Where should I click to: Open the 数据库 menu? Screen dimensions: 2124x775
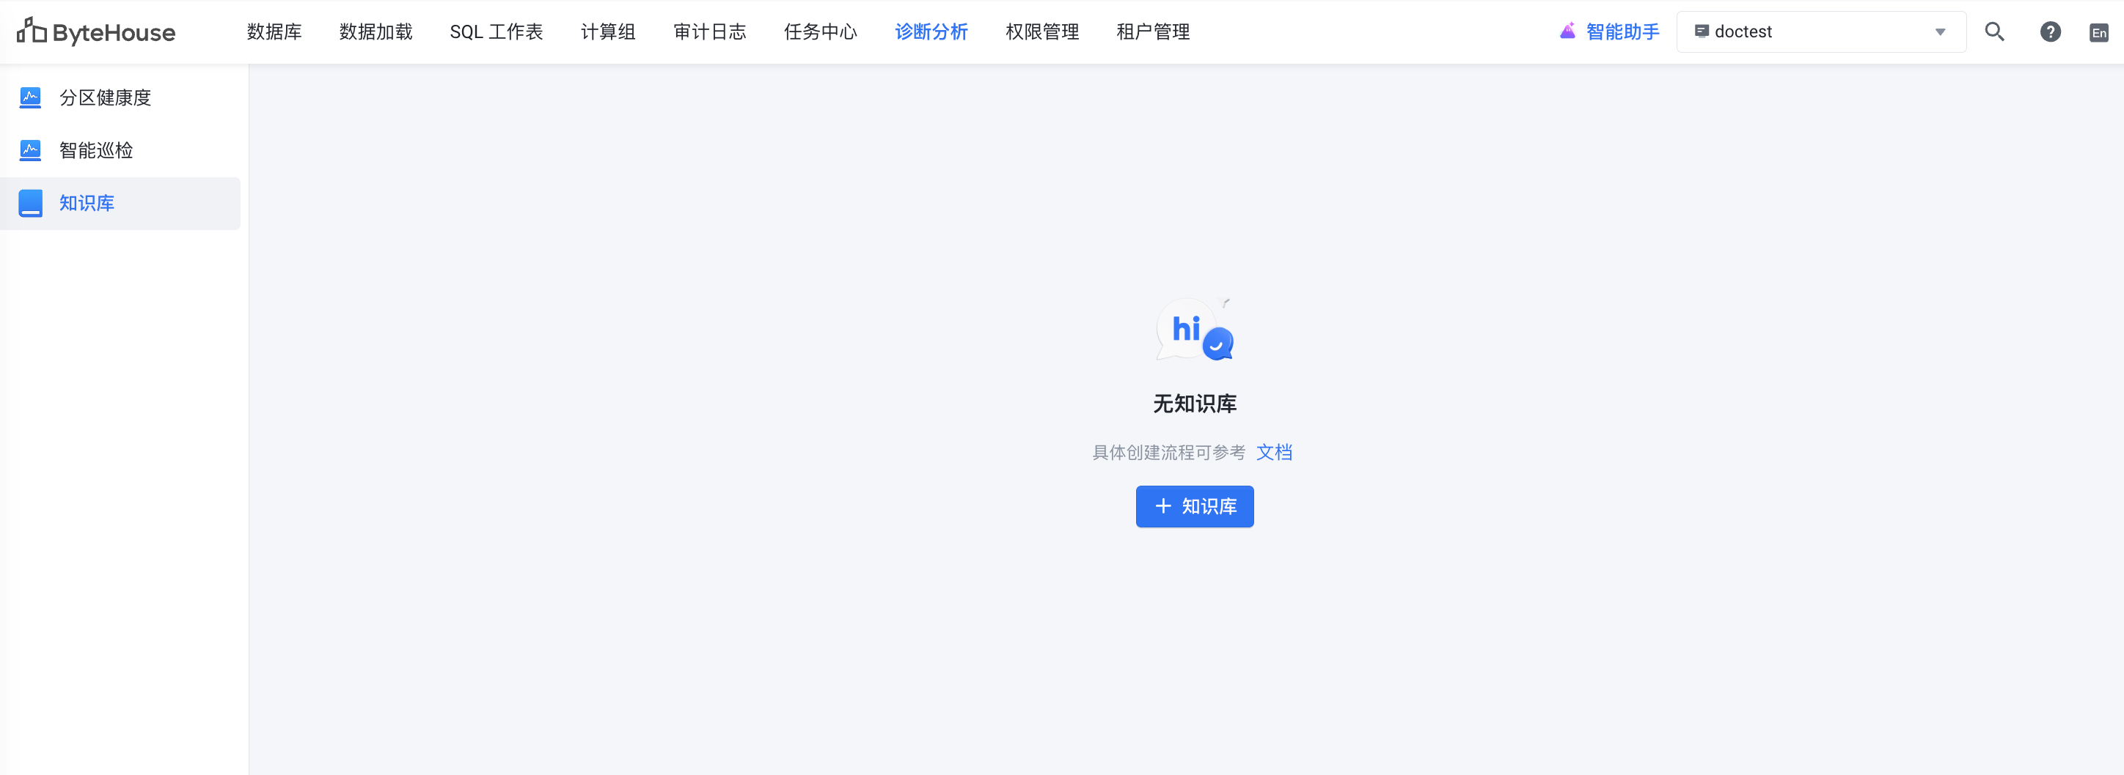tap(274, 31)
